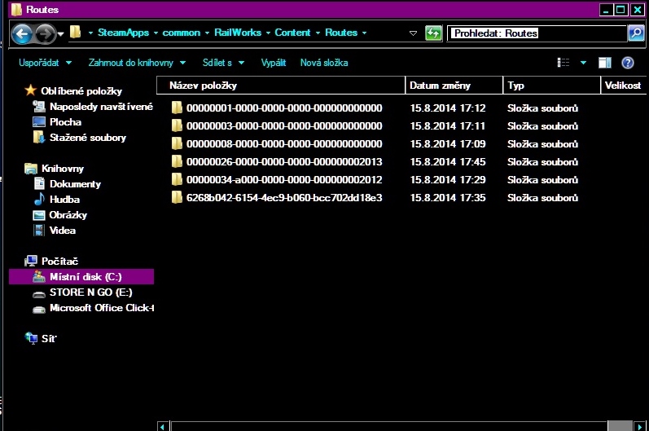
Task: Select 'Místní disk (C:)' drive
Action: pos(81,276)
